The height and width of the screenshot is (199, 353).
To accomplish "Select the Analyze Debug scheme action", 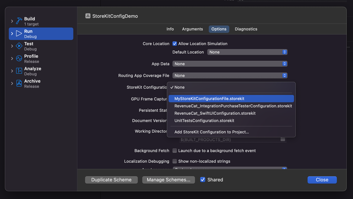I will coord(41,71).
